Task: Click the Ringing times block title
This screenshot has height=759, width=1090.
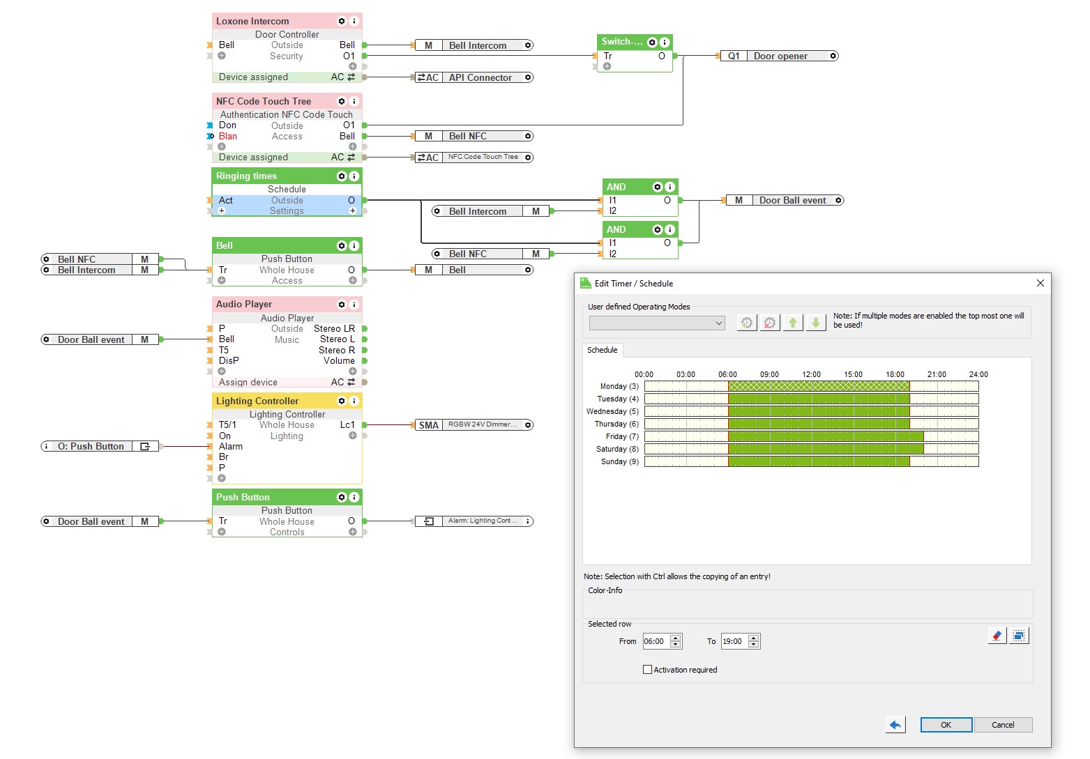Action: [x=247, y=176]
